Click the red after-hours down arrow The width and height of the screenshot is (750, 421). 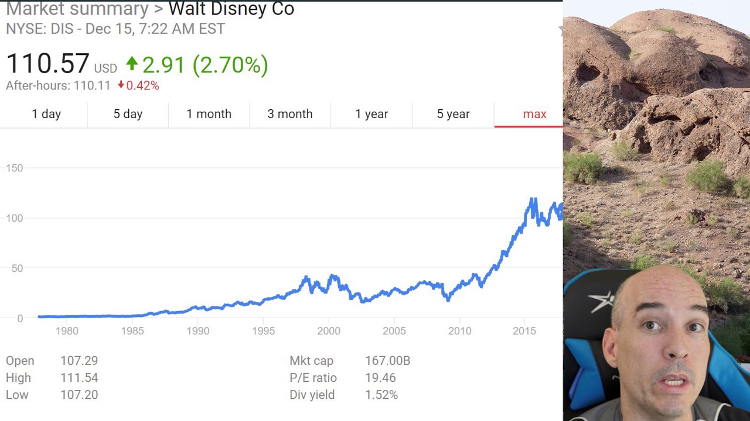[121, 85]
